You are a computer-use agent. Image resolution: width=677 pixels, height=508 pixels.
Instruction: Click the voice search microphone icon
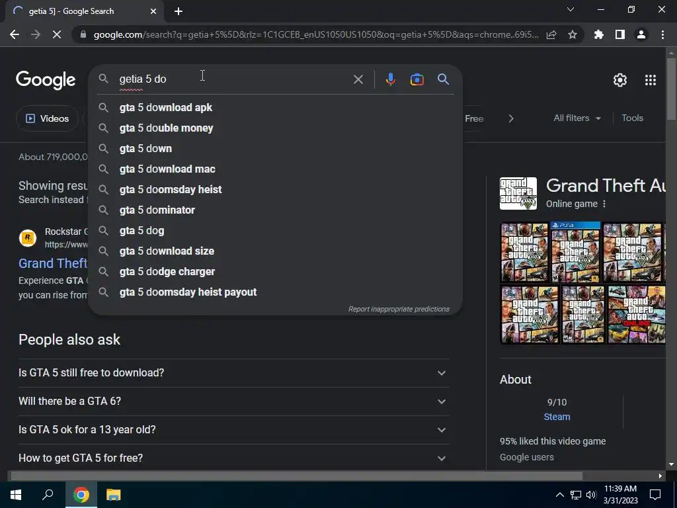tap(390, 79)
